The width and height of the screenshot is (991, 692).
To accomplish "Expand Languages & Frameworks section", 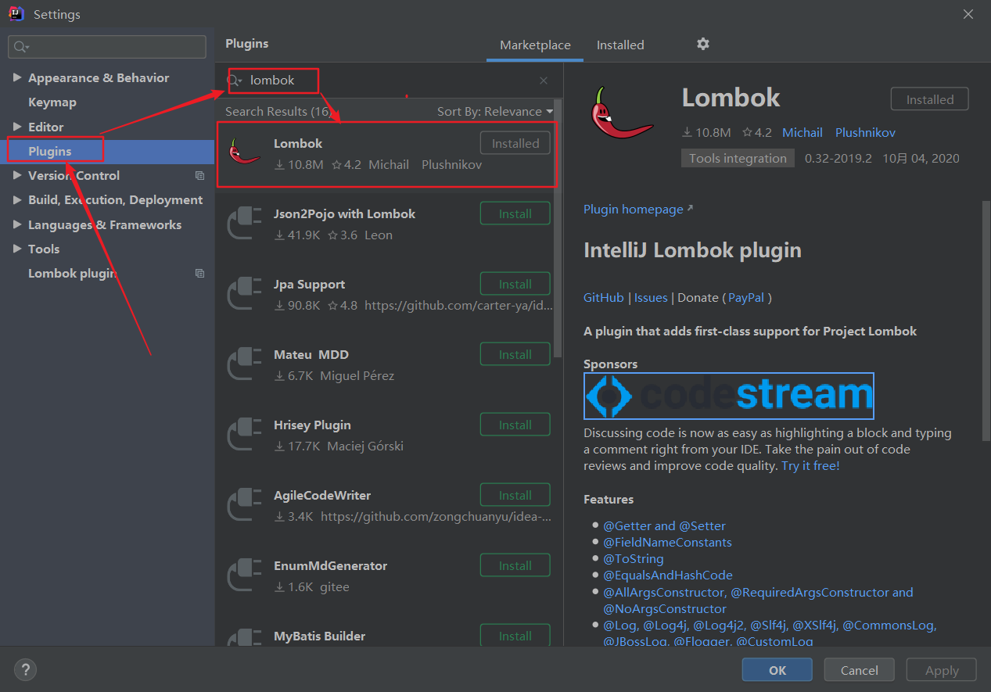I will coord(17,225).
